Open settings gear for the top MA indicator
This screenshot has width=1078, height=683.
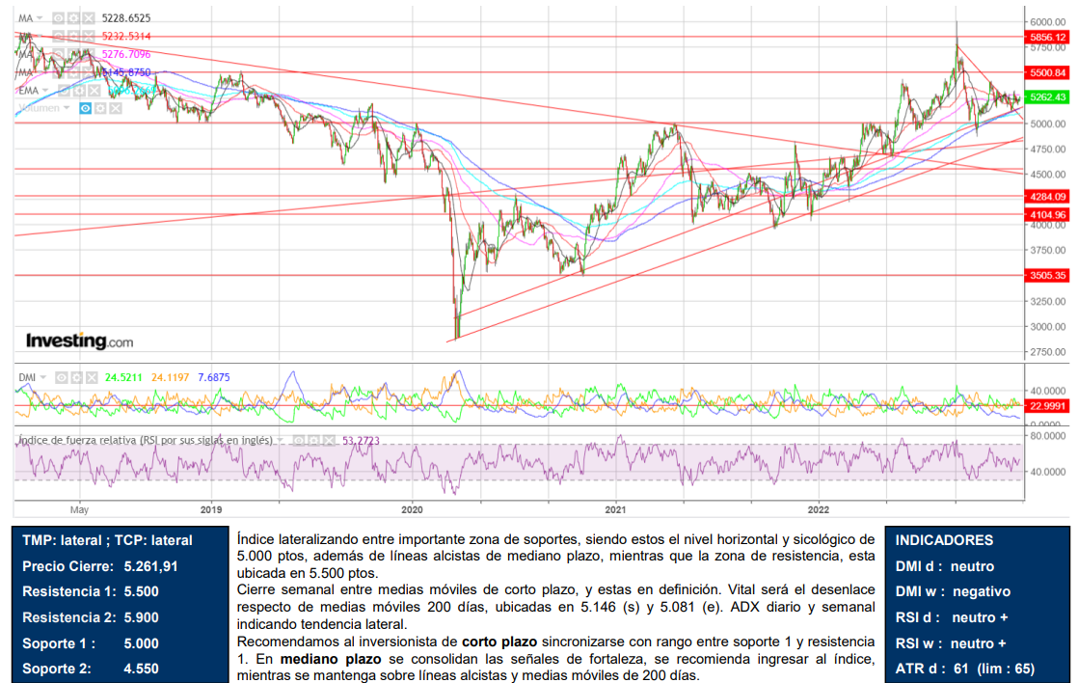pos(73,18)
